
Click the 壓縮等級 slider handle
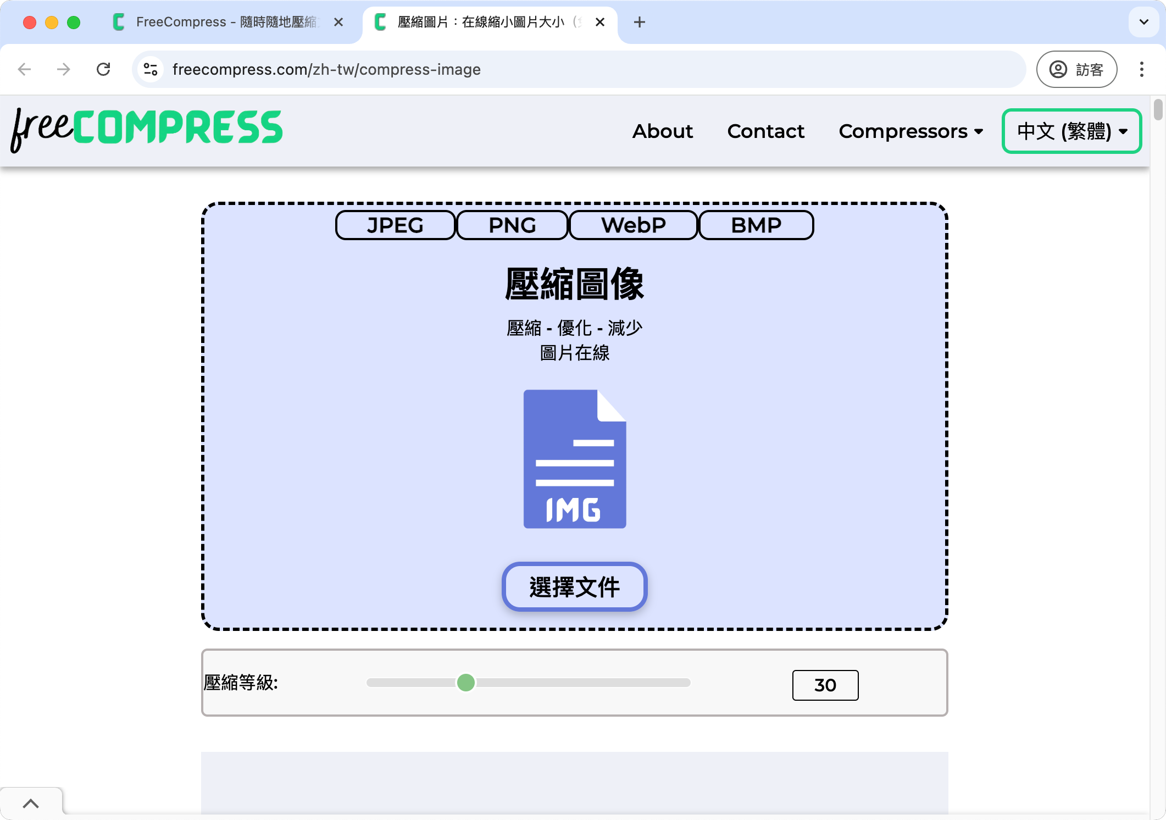[x=466, y=683]
